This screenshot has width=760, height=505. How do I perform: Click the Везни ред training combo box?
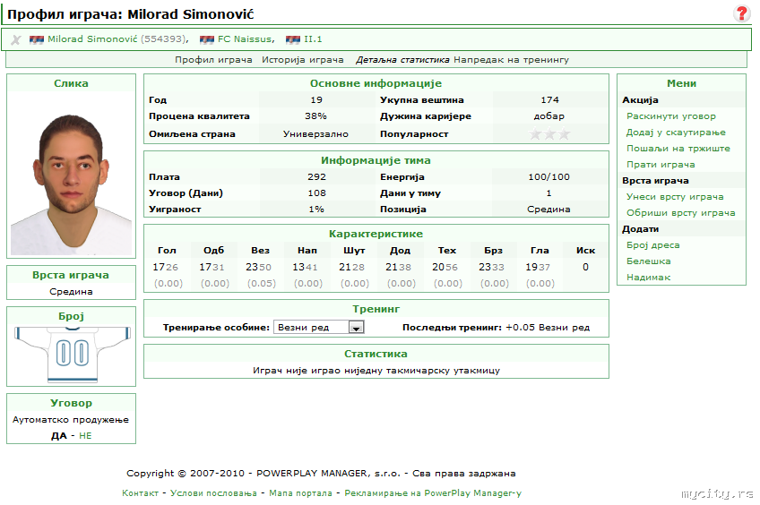tap(319, 328)
